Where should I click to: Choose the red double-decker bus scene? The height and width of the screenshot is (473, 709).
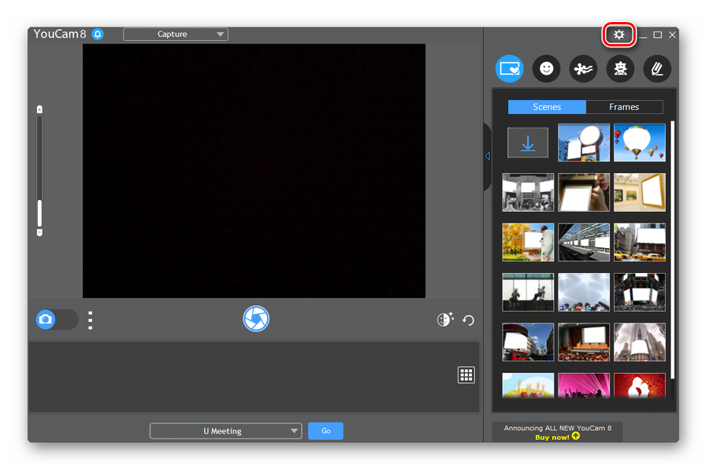[x=528, y=342]
